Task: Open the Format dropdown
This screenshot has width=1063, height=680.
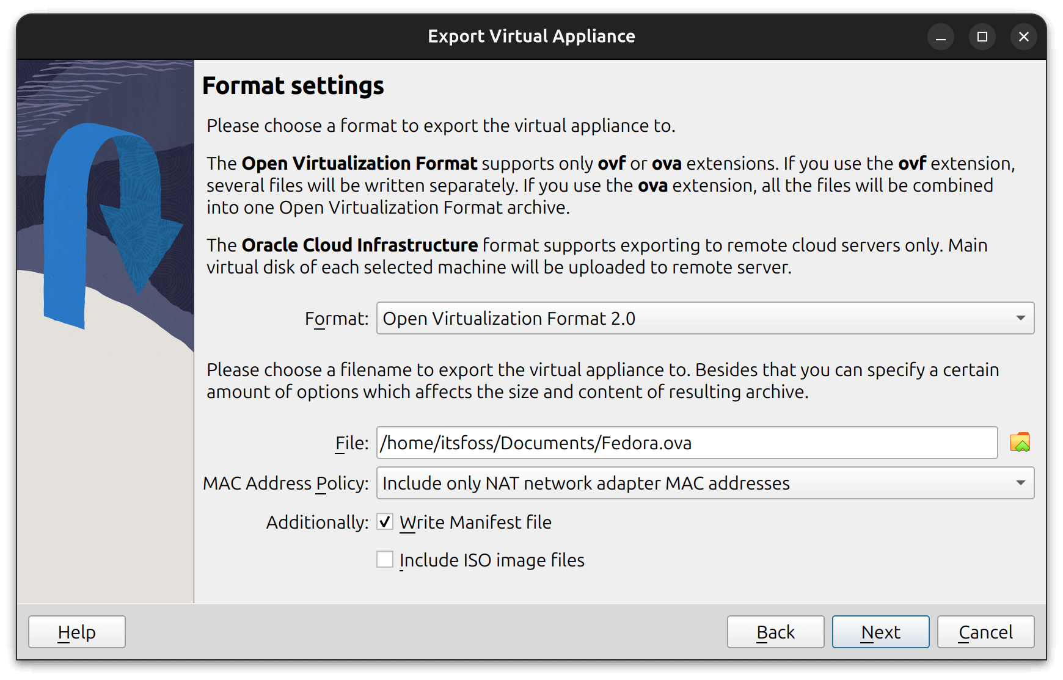Action: (703, 318)
